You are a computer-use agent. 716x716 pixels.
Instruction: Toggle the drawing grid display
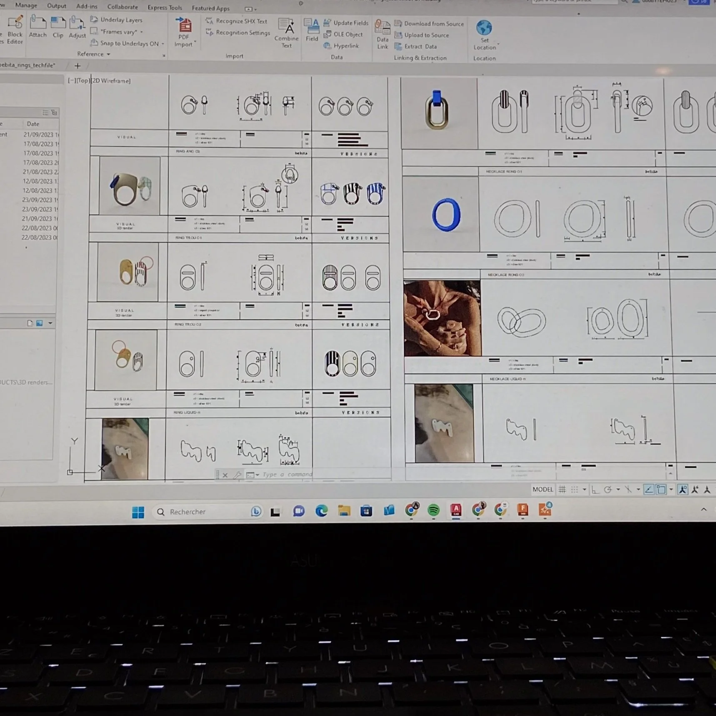click(562, 490)
